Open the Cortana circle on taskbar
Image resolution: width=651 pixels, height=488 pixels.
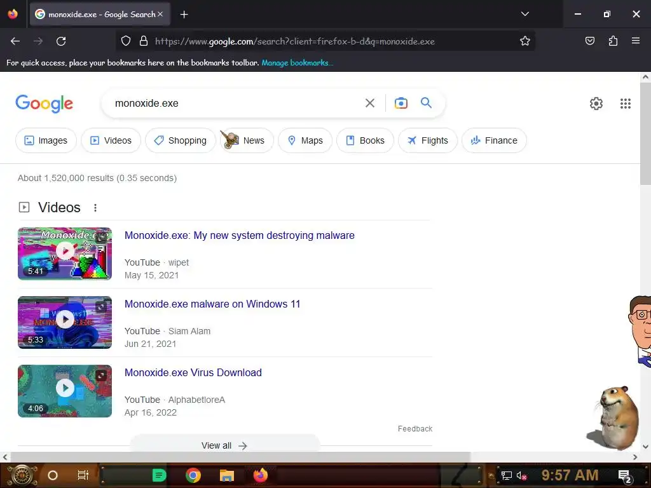pos(53,475)
